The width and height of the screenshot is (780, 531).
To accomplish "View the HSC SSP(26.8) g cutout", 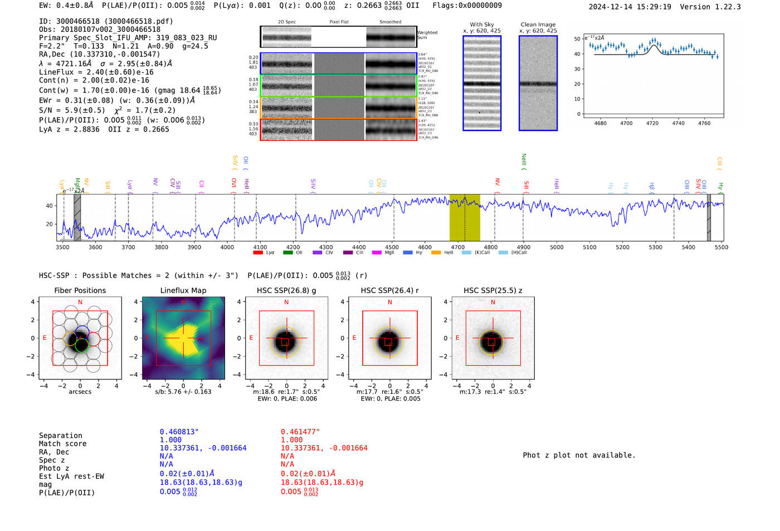I will tap(286, 338).
